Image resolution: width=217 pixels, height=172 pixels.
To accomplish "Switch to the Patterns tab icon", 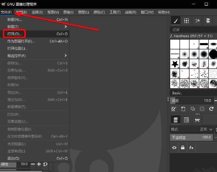I will 186,21.
